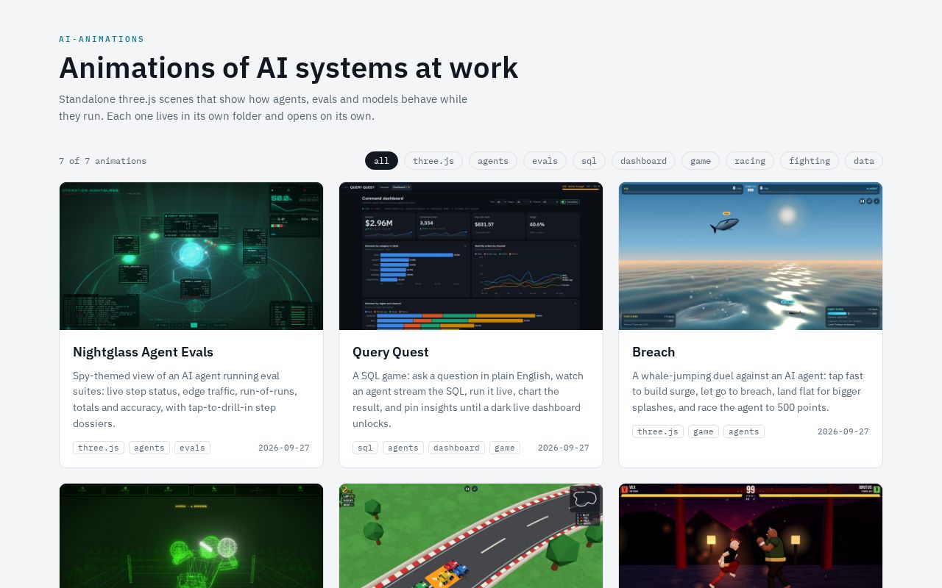Click agents tag on Breach card
The image size is (942, 588).
coord(744,431)
